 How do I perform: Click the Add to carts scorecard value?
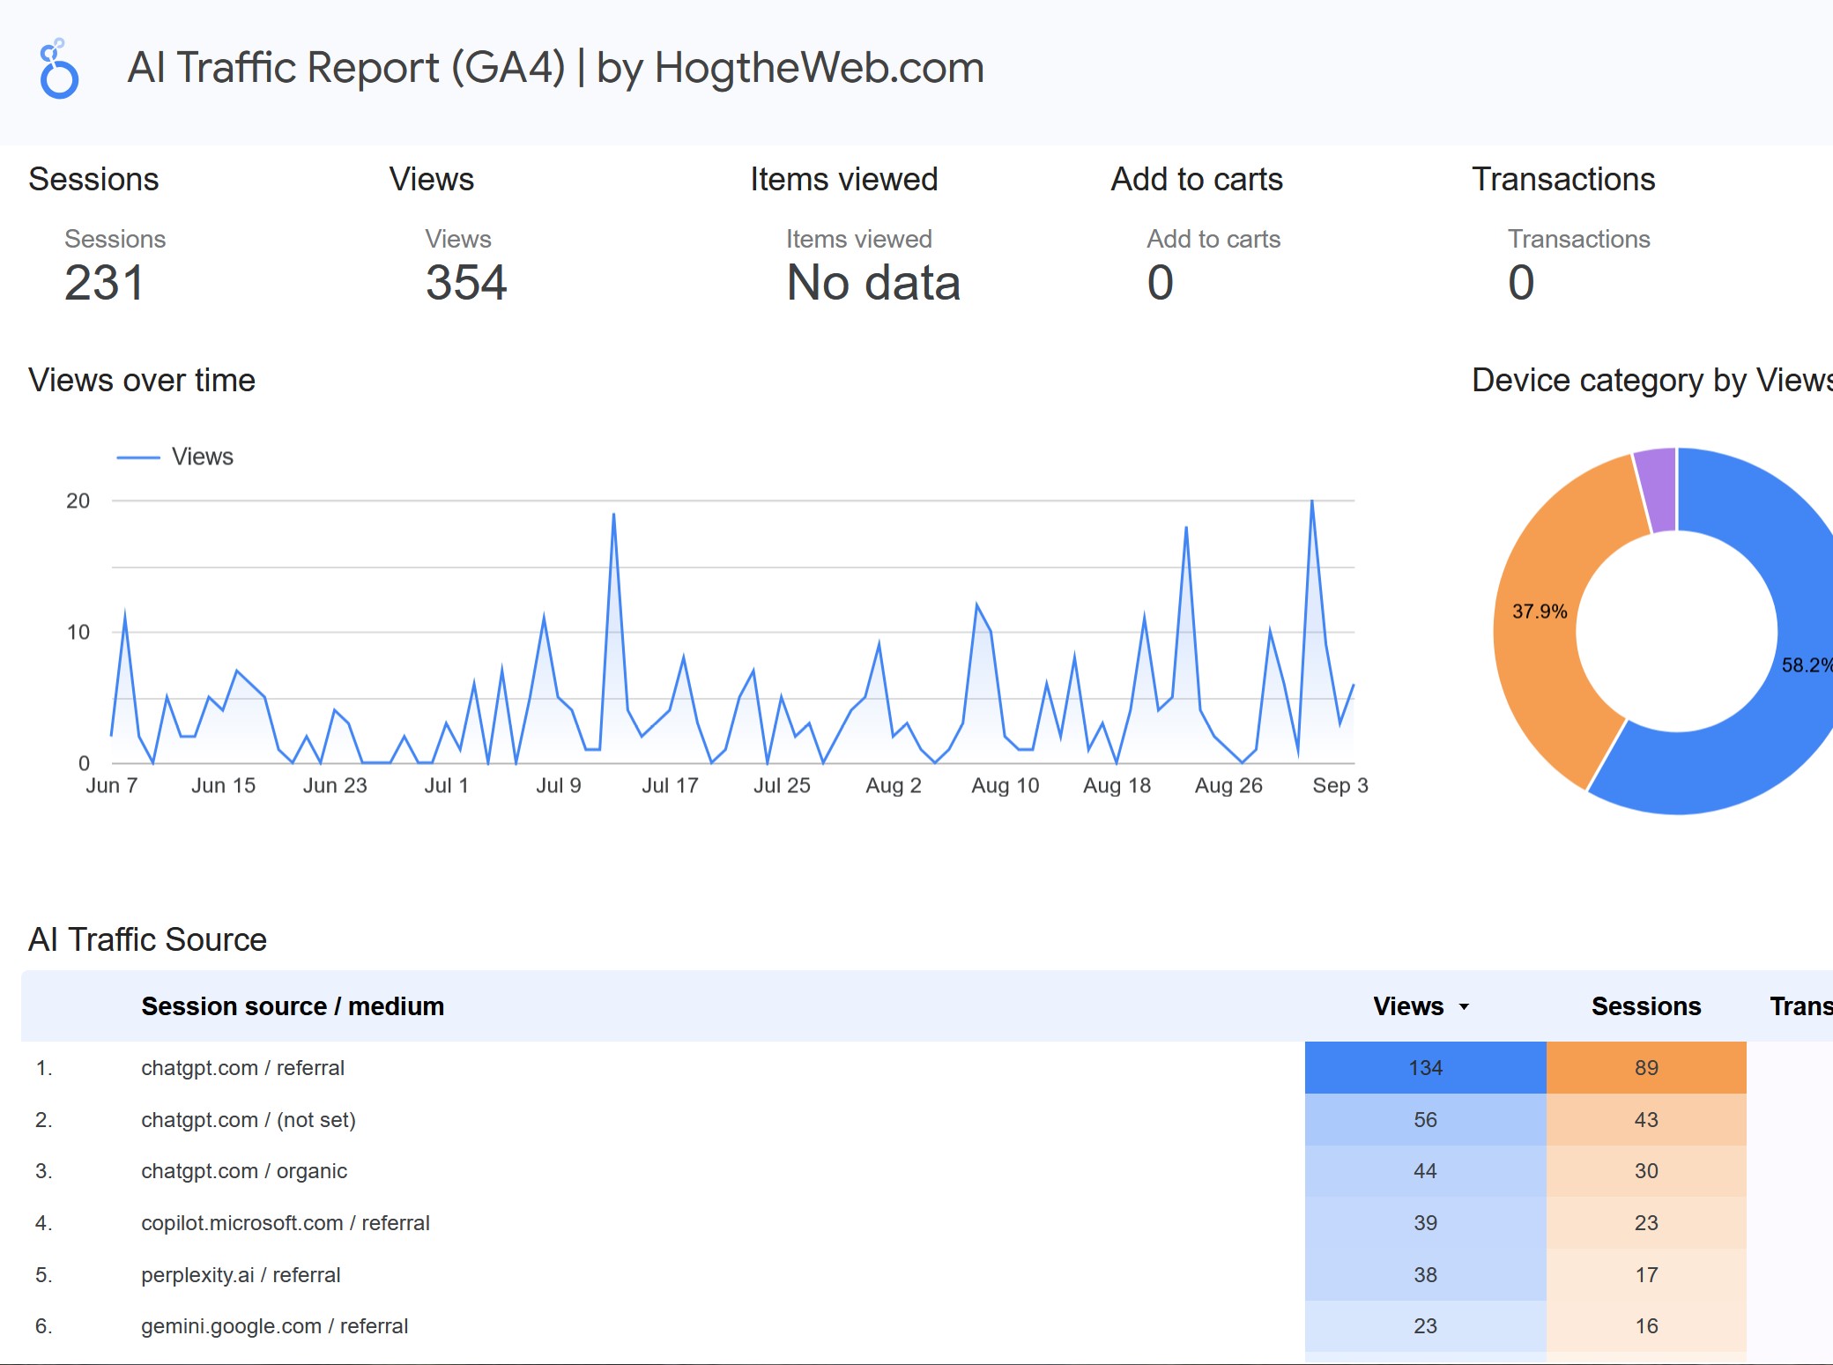coord(1161,283)
